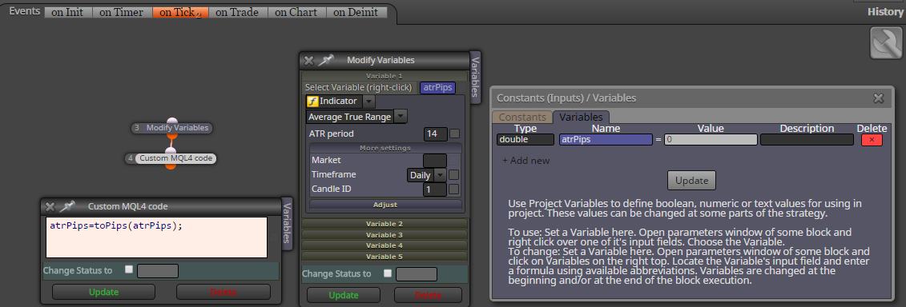Viewport: 906px width, 307px height.
Task: Switch to the on Init event tab
Action: [x=67, y=12]
